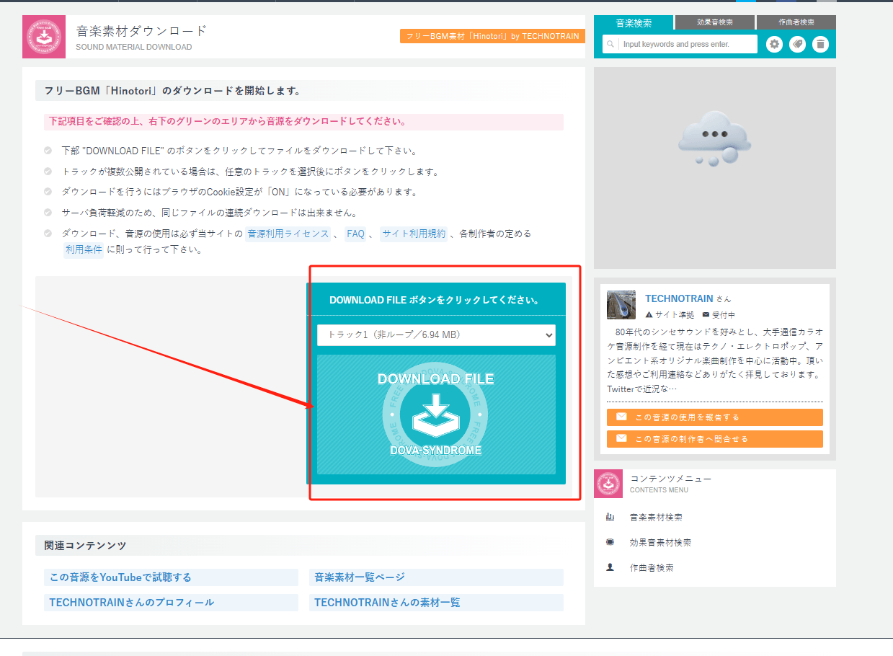The width and height of the screenshot is (893, 656).
Task: Click the gear settings icon in search bar
Action: click(x=774, y=45)
